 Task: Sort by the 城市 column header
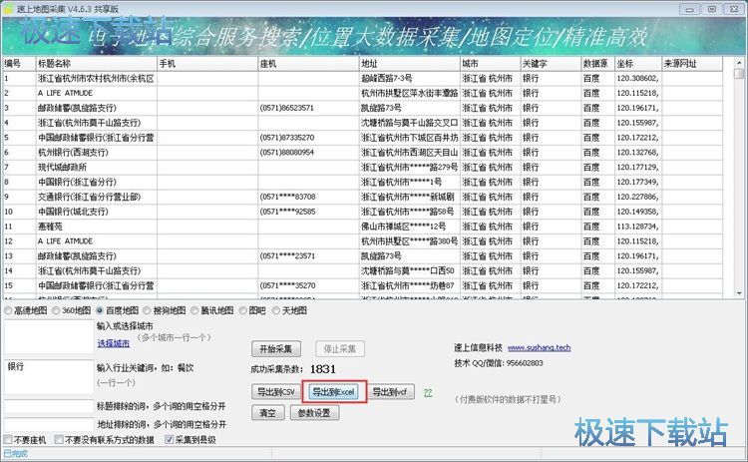click(491, 64)
